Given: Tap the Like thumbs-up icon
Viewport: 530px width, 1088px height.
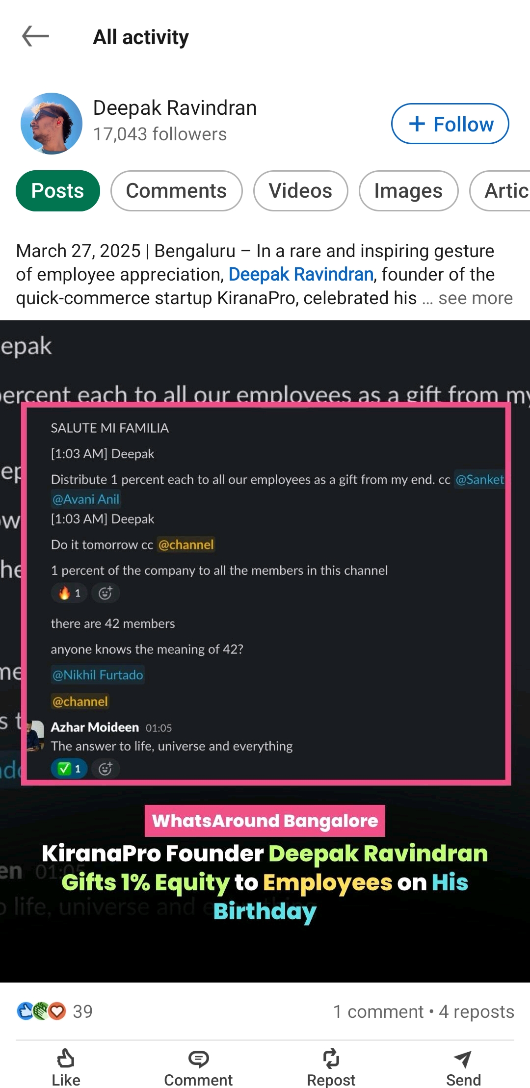Looking at the screenshot, I should pos(66,1058).
